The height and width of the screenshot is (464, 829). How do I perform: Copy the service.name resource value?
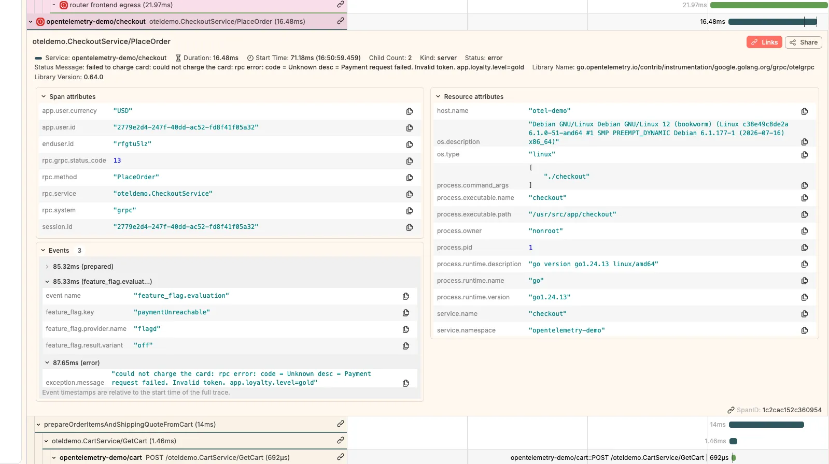[805, 314]
